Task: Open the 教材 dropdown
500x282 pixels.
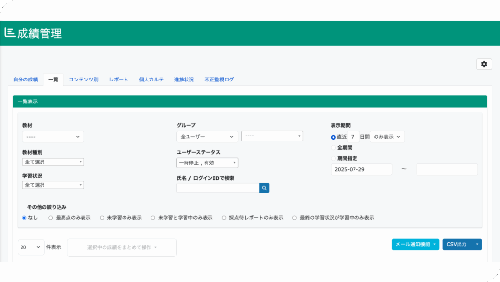Action: point(53,137)
